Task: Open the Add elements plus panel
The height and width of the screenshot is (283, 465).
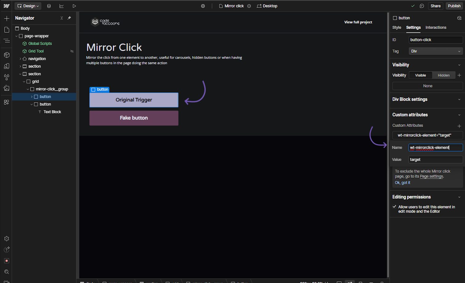Action: pyautogui.click(x=6, y=18)
